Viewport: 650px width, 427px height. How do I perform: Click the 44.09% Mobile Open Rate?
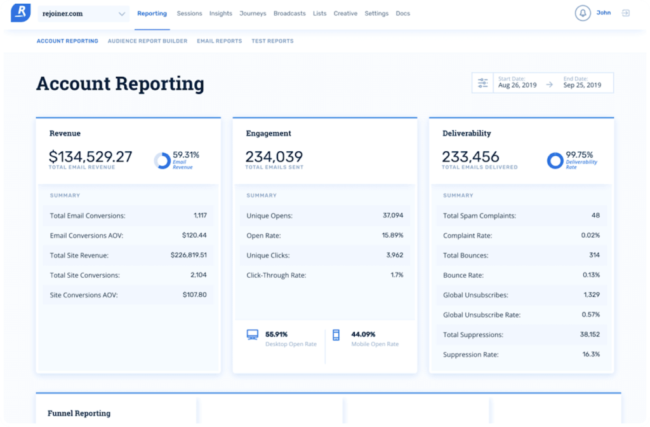(375, 339)
